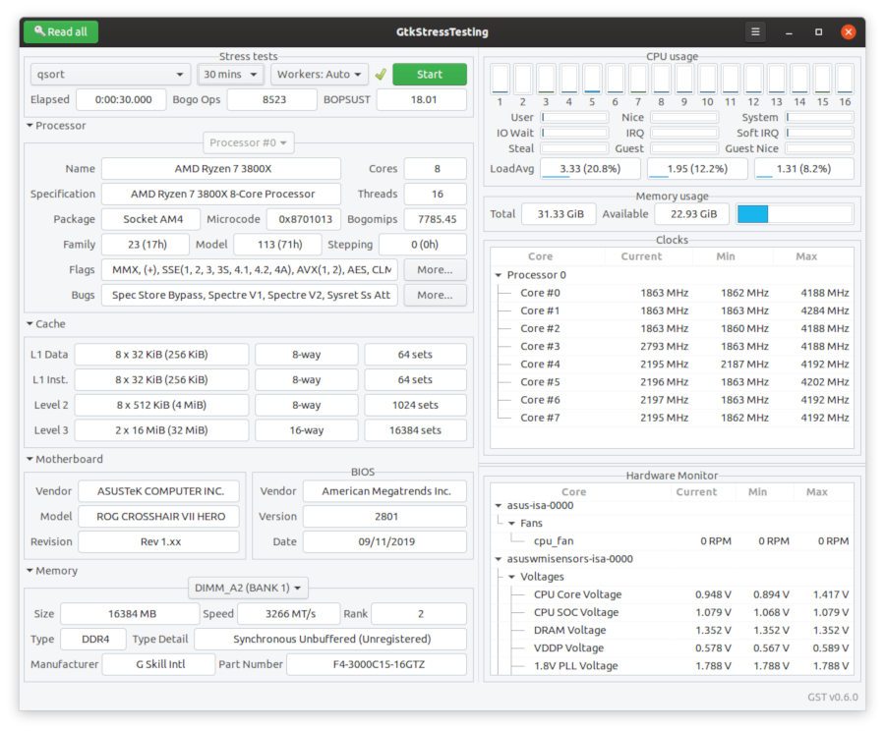
Task: Click the green checkmark status icon
Action: pyautogui.click(x=381, y=74)
